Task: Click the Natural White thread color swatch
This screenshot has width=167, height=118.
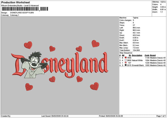Action: [x=126, y=60]
